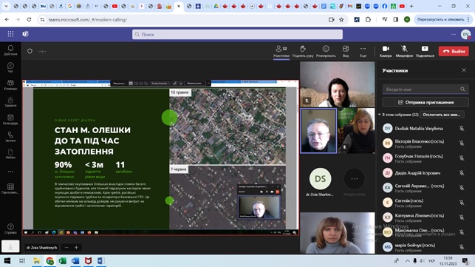Viewport: 475px width, 267px height.
Task: Zoom out shared content with minus button
Action: pos(66,248)
